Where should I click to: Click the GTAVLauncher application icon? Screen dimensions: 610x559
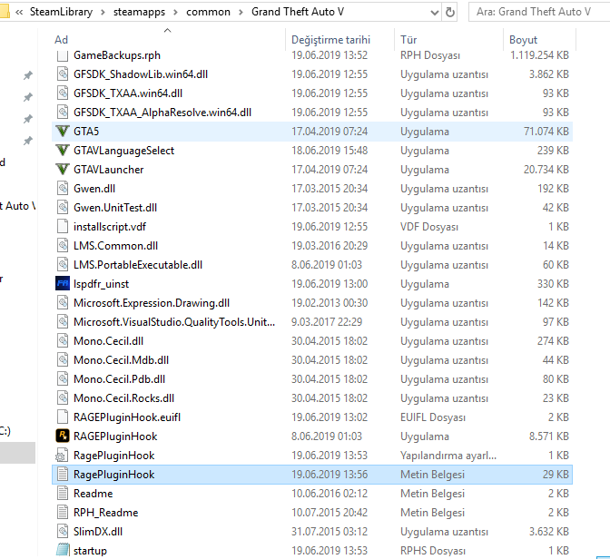click(x=63, y=169)
